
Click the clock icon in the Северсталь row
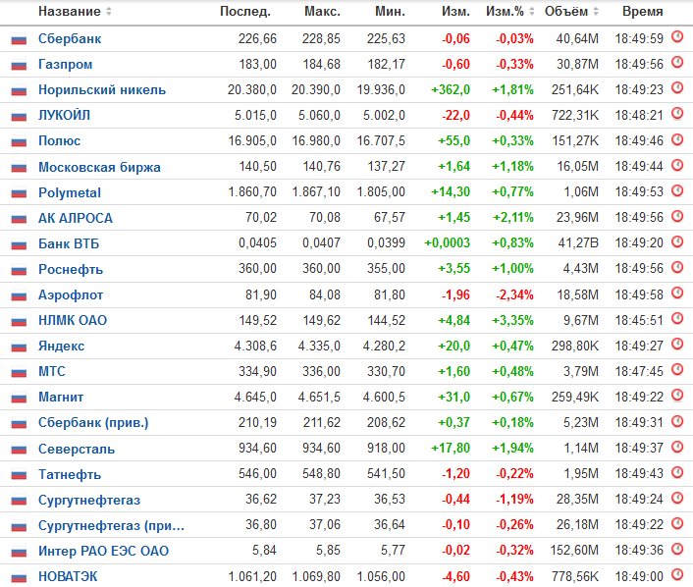677,447
